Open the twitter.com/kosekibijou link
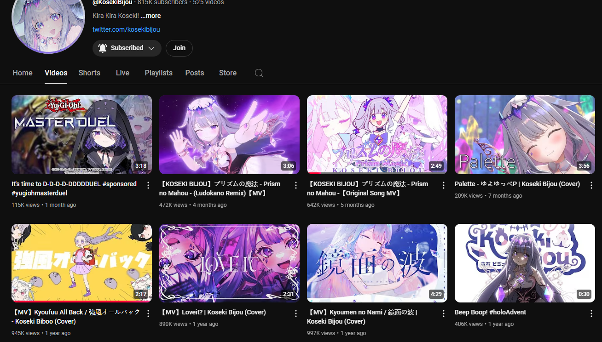The width and height of the screenshot is (602, 342). [126, 29]
